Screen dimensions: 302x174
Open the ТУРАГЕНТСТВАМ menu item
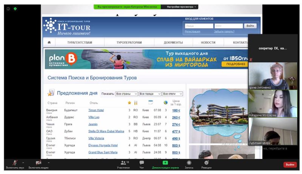click(80, 43)
